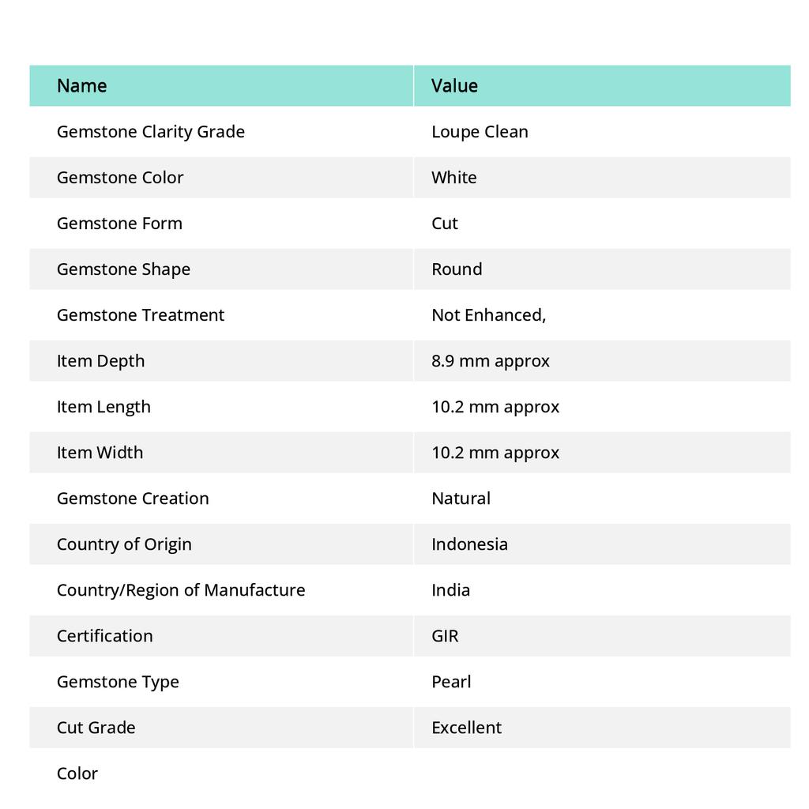809x809 pixels.
Task: Click the Name column header
Action: (x=82, y=85)
